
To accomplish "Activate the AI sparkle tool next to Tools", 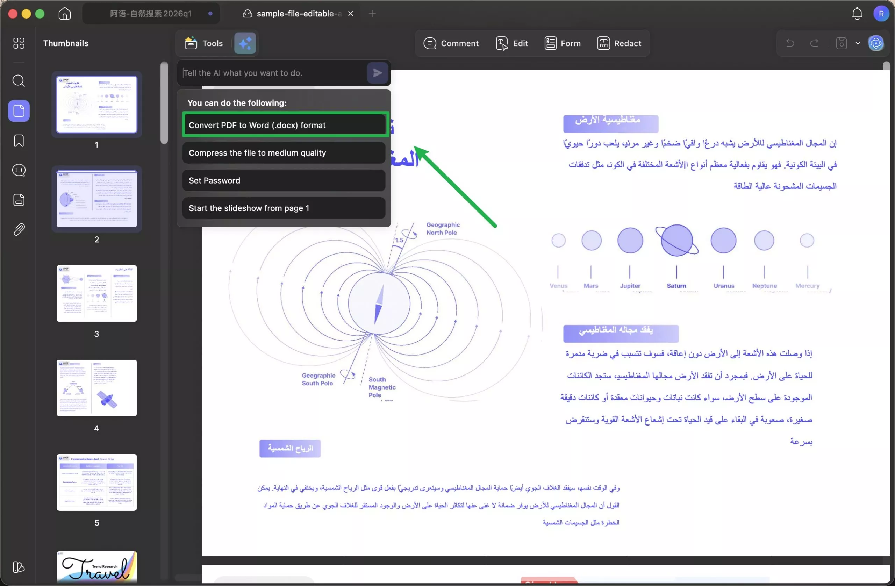I will pos(245,43).
